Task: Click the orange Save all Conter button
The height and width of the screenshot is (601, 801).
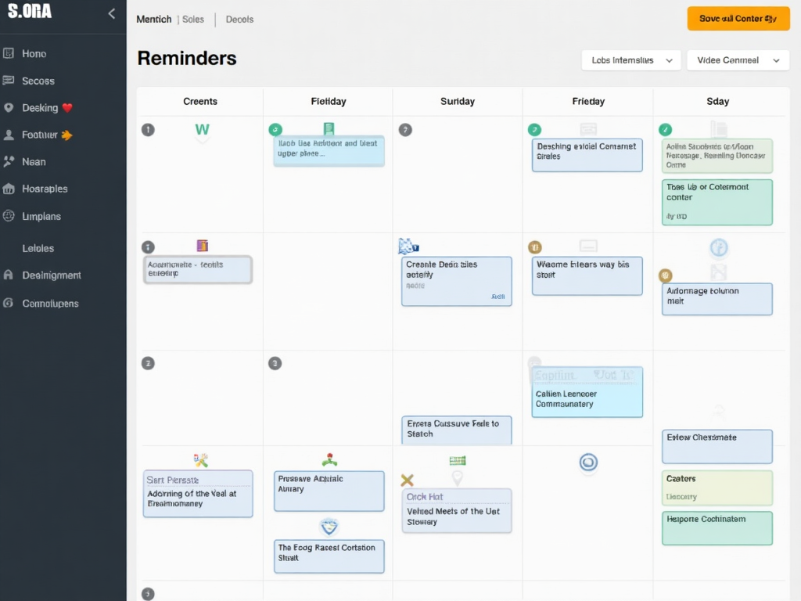Action: 738,19
